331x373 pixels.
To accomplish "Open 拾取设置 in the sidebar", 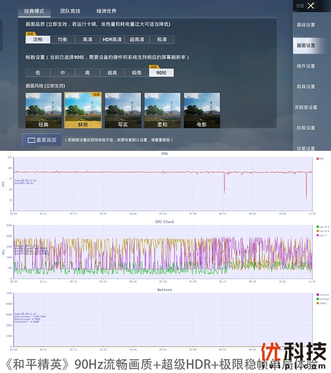I will [x=306, y=128].
